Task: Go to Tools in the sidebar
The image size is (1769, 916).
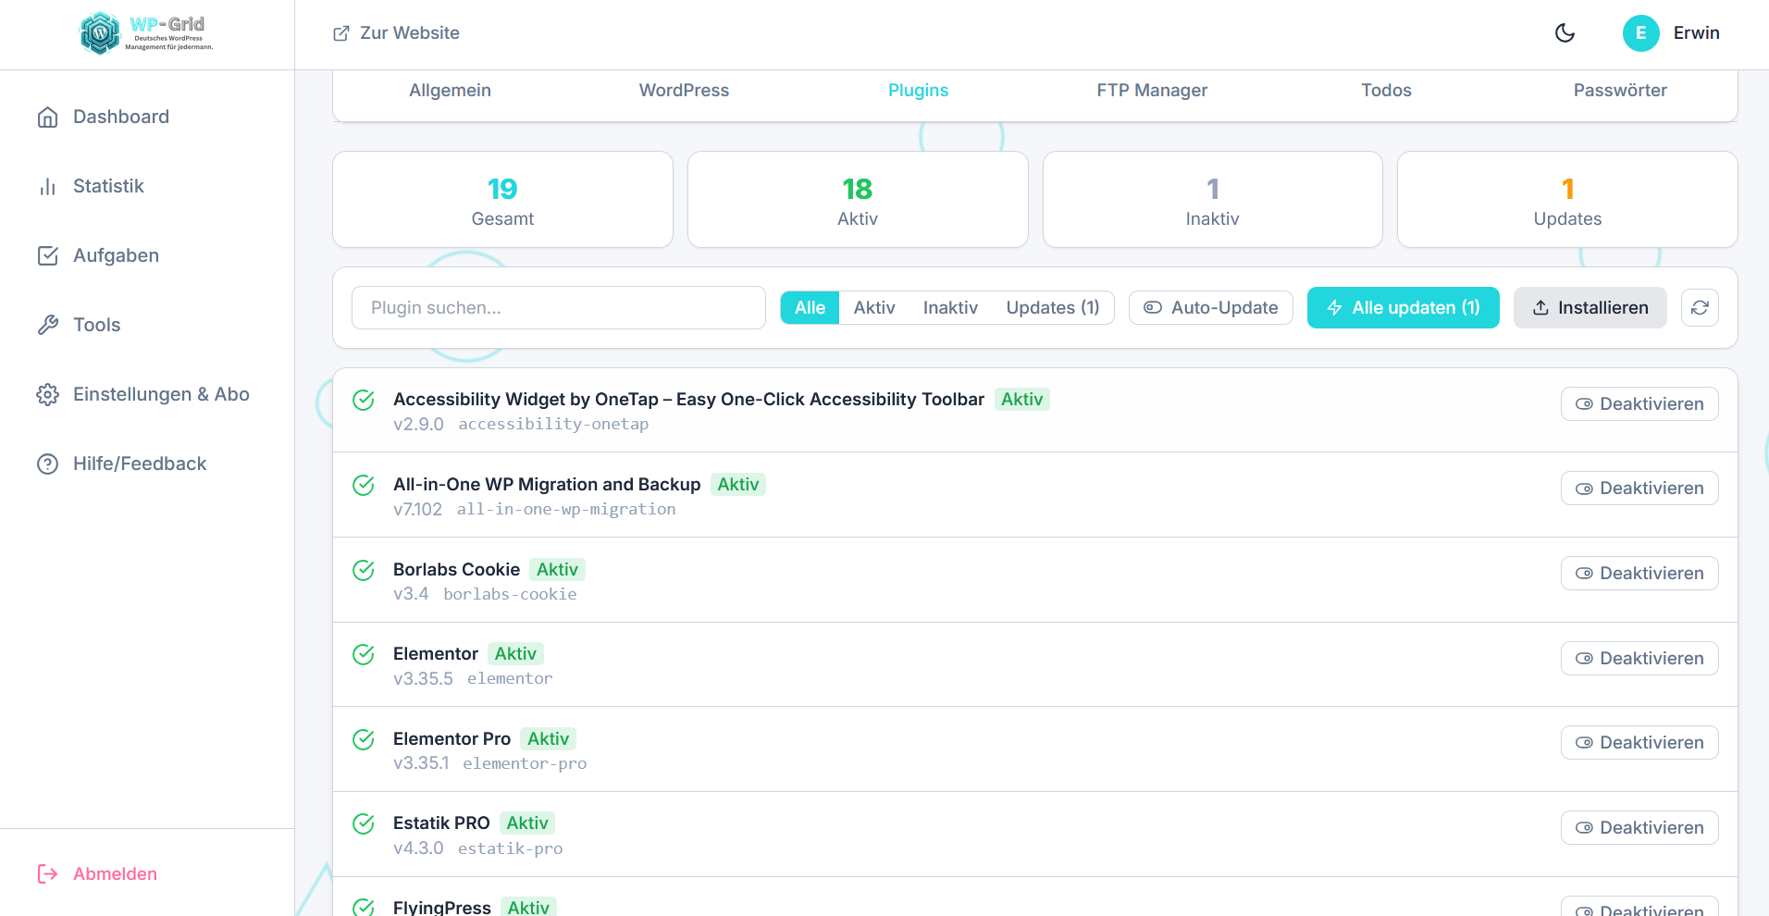Action: point(96,325)
